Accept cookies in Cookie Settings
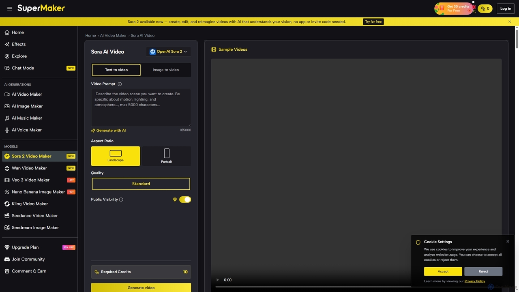 [443, 271]
